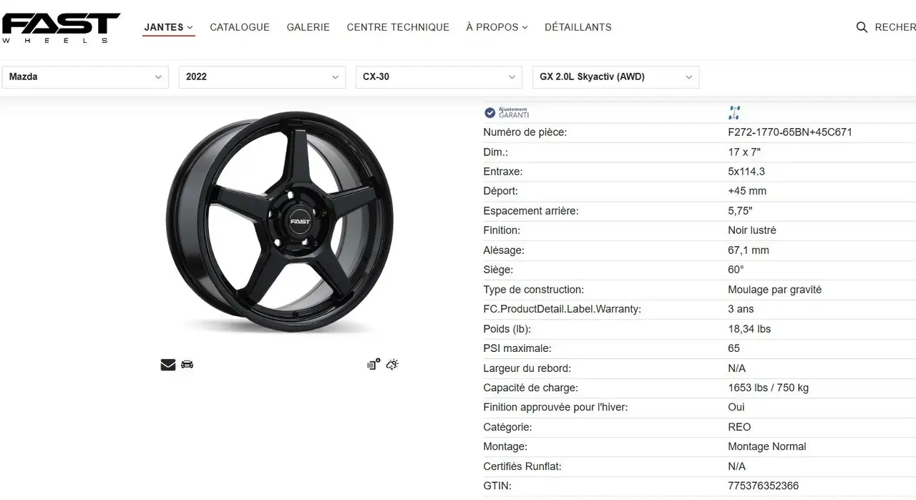Viewport: 916px width, 500px height.
Task: Click the REO category value
Action: [739, 427]
